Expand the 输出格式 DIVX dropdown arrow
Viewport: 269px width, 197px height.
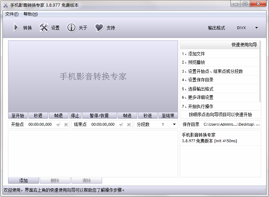tap(256, 28)
